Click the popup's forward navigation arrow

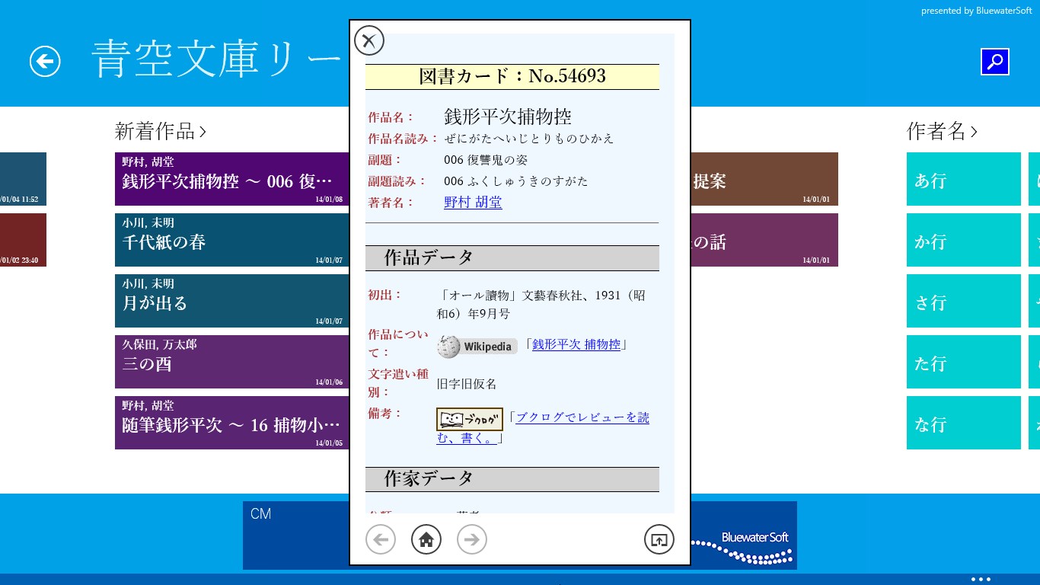click(x=472, y=539)
